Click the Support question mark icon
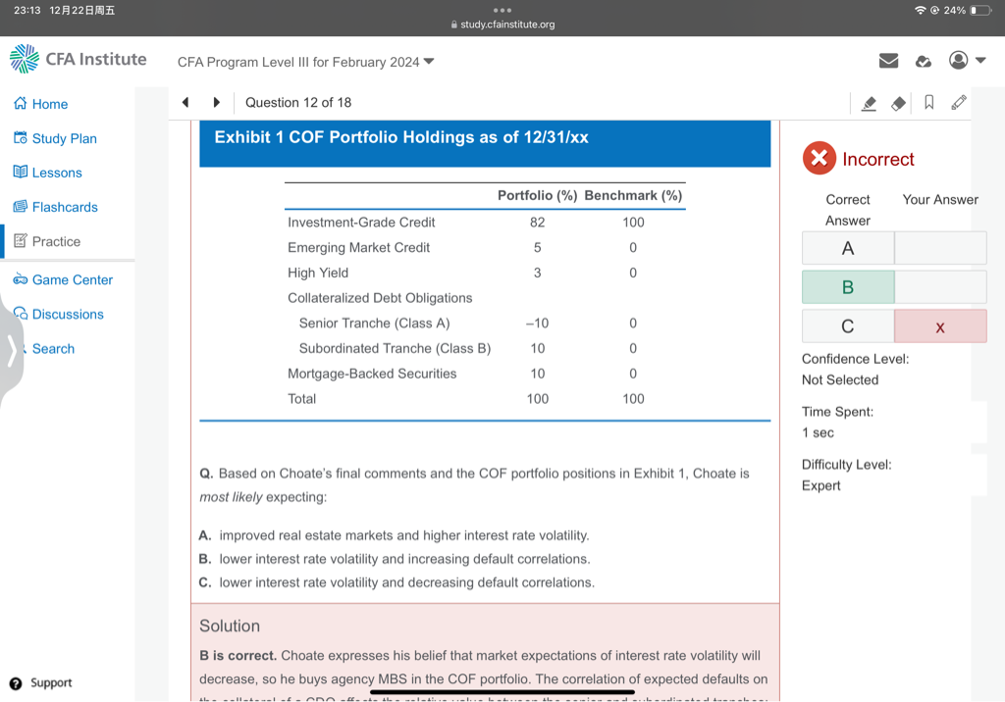The width and height of the screenshot is (1005, 702). tap(16, 683)
